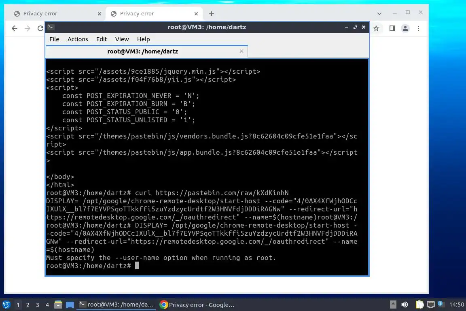Switch to workspace 4
Image resolution: width=466 pixels, height=311 pixels.
pyautogui.click(x=47, y=305)
